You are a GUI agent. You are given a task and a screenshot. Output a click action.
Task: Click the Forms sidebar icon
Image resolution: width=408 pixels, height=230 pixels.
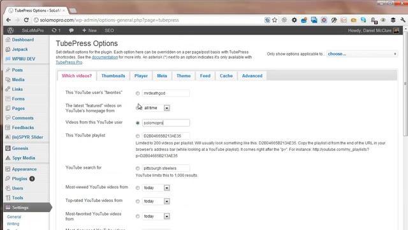(8, 99)
